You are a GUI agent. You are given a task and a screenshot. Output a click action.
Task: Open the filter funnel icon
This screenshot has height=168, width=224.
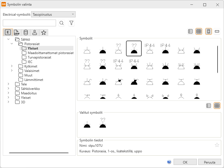click(x=71, y=23)
